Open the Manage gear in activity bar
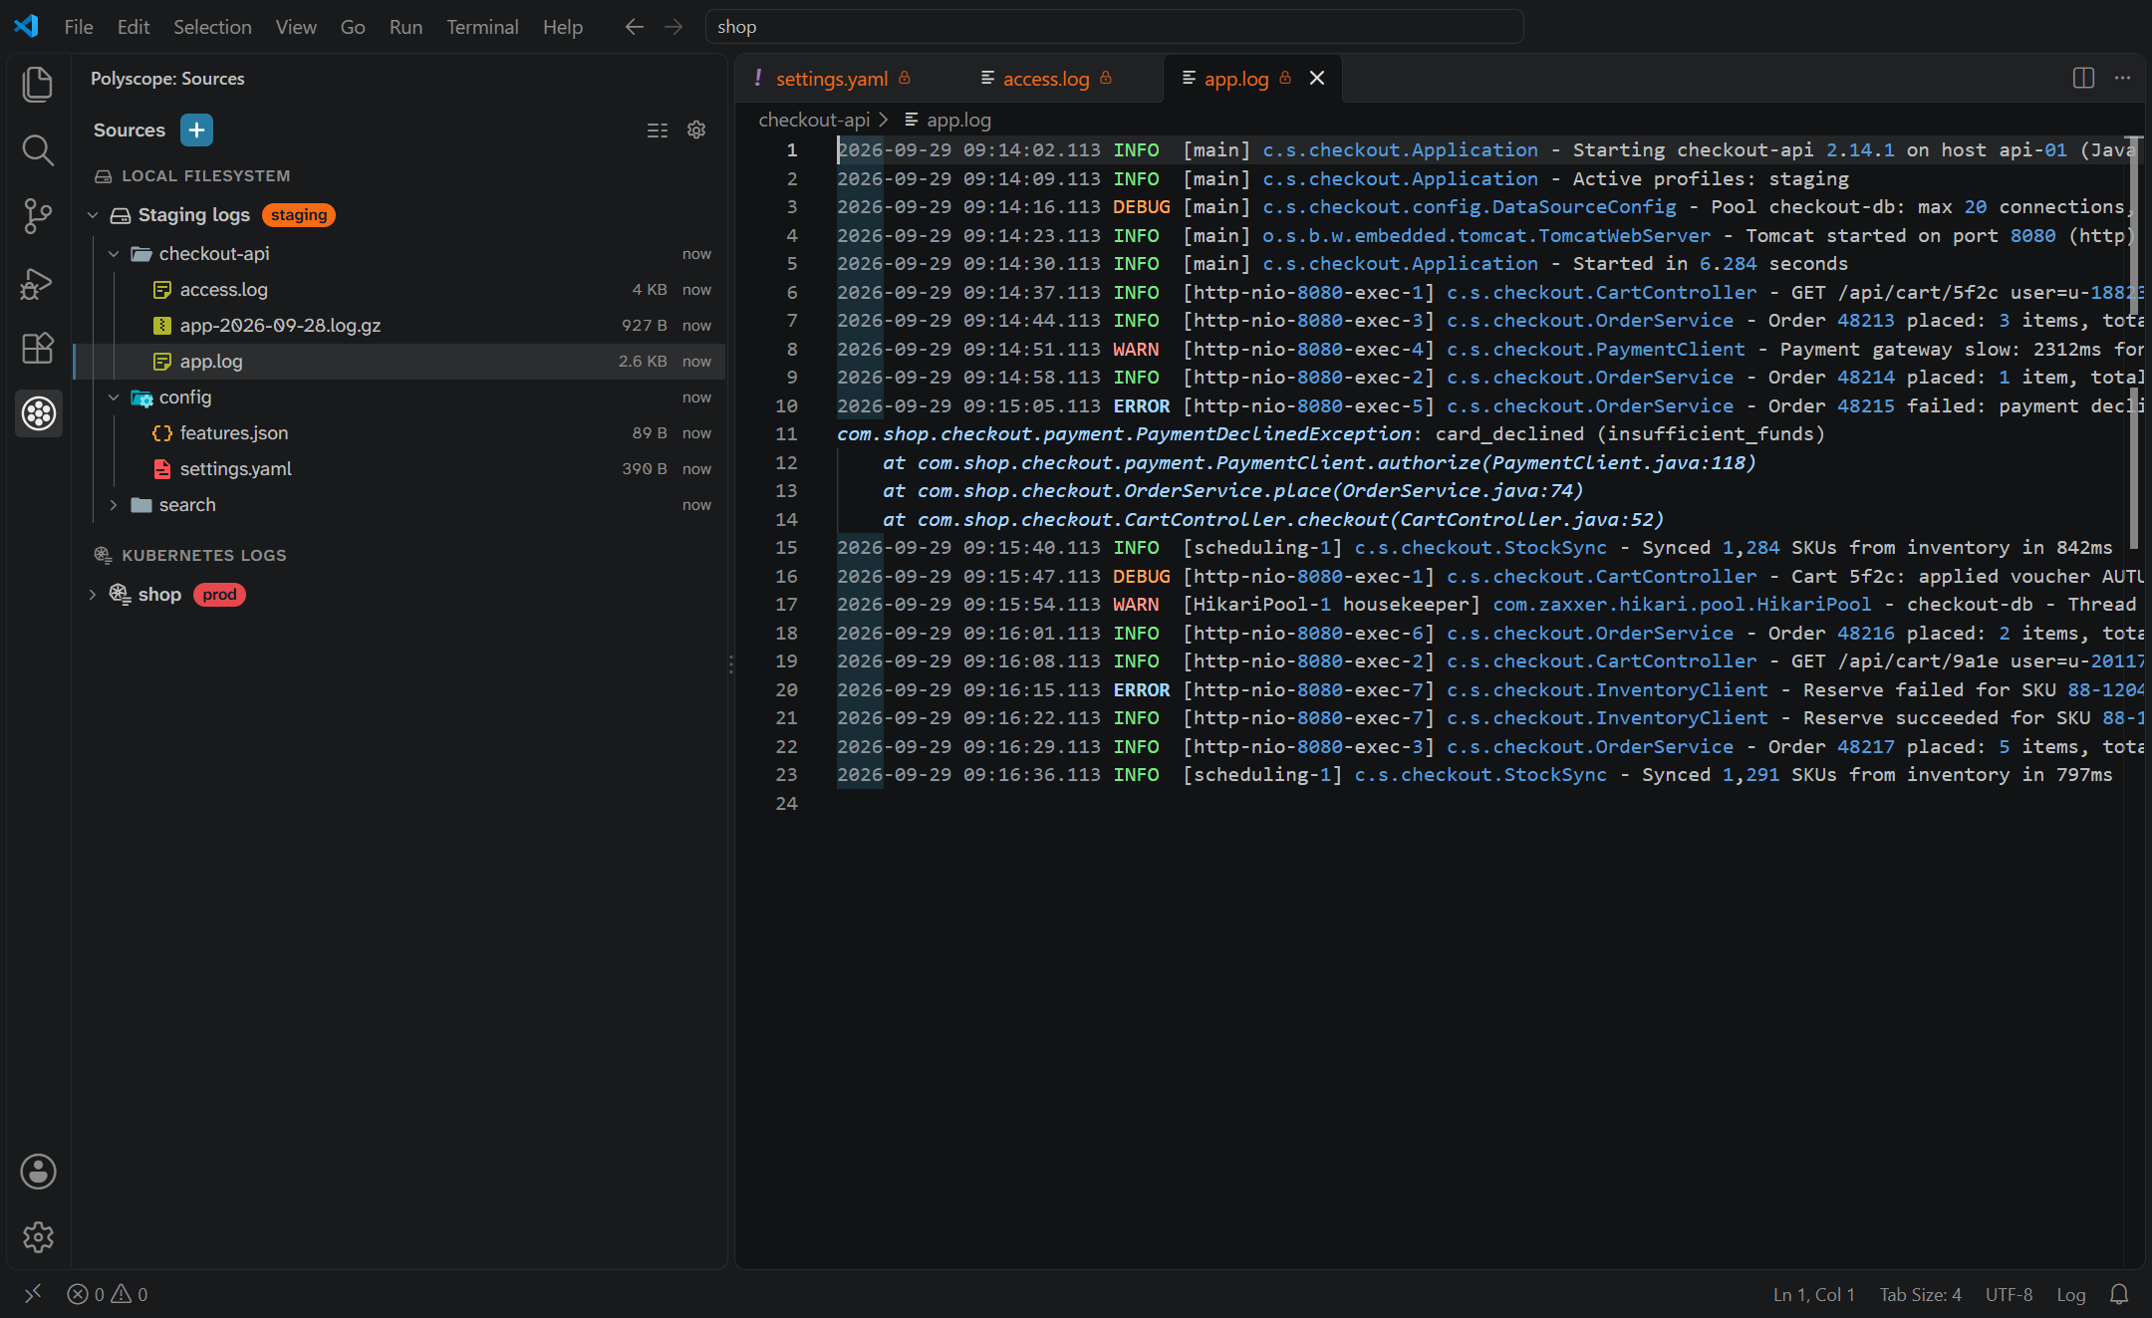The width and height of the screenshot is (2152, 1318). click(38, 1237)
